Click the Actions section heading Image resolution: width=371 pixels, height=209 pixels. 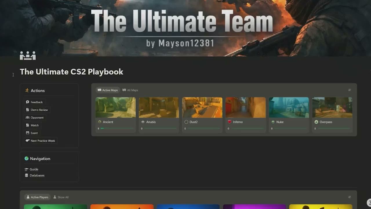click(x=38, y=91)
